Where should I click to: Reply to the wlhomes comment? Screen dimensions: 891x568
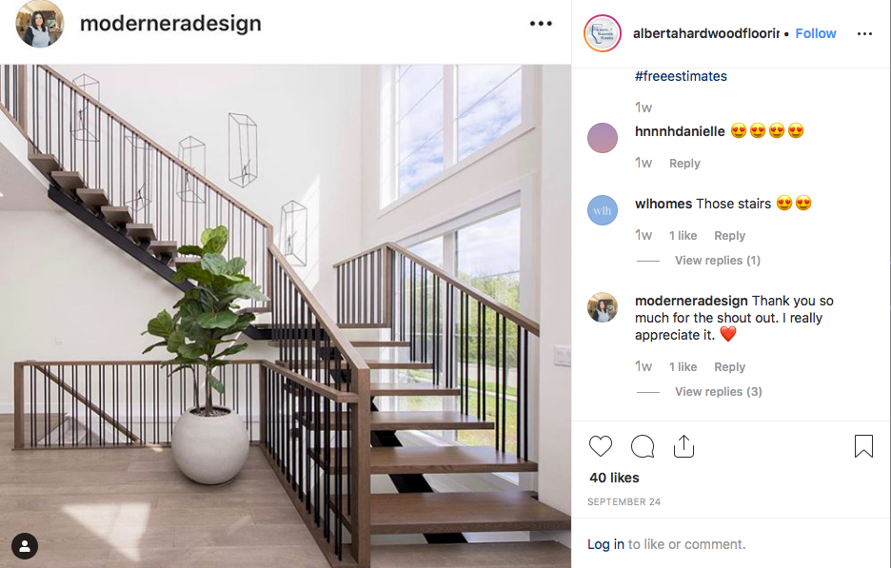pos(729,236)
